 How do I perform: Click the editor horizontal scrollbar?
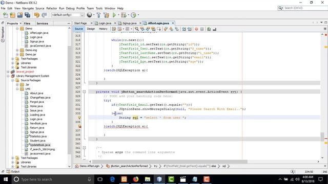coord(170,162)
